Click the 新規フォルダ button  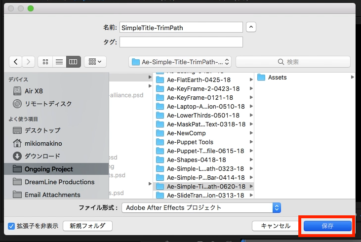pos(87,226)
